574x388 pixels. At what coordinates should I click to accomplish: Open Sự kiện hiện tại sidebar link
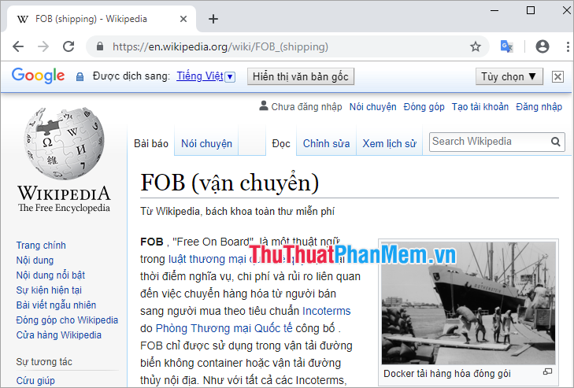click(x=49, y=290)
